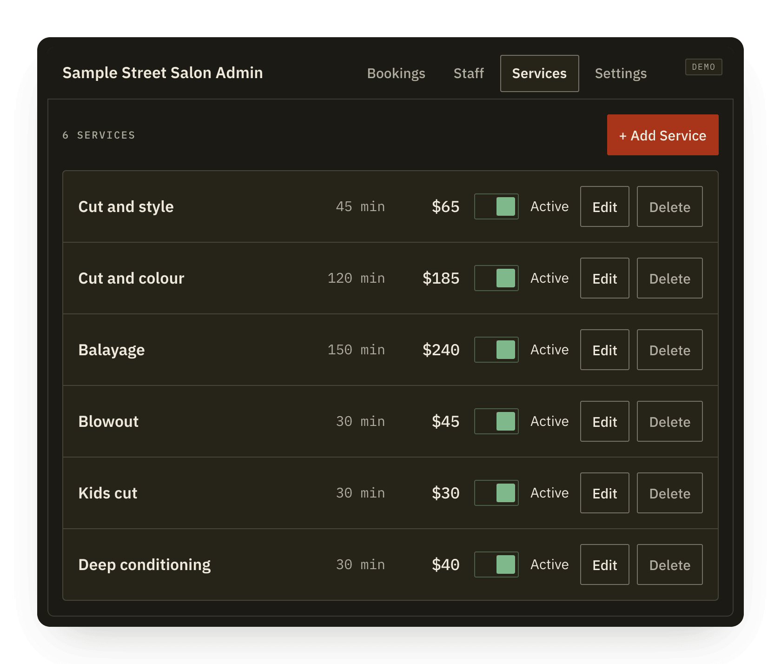Screen dimensions: 781x664
Task: Click the Deep conditioning service name
Action: pyautogui.click(x=145, y=564)
